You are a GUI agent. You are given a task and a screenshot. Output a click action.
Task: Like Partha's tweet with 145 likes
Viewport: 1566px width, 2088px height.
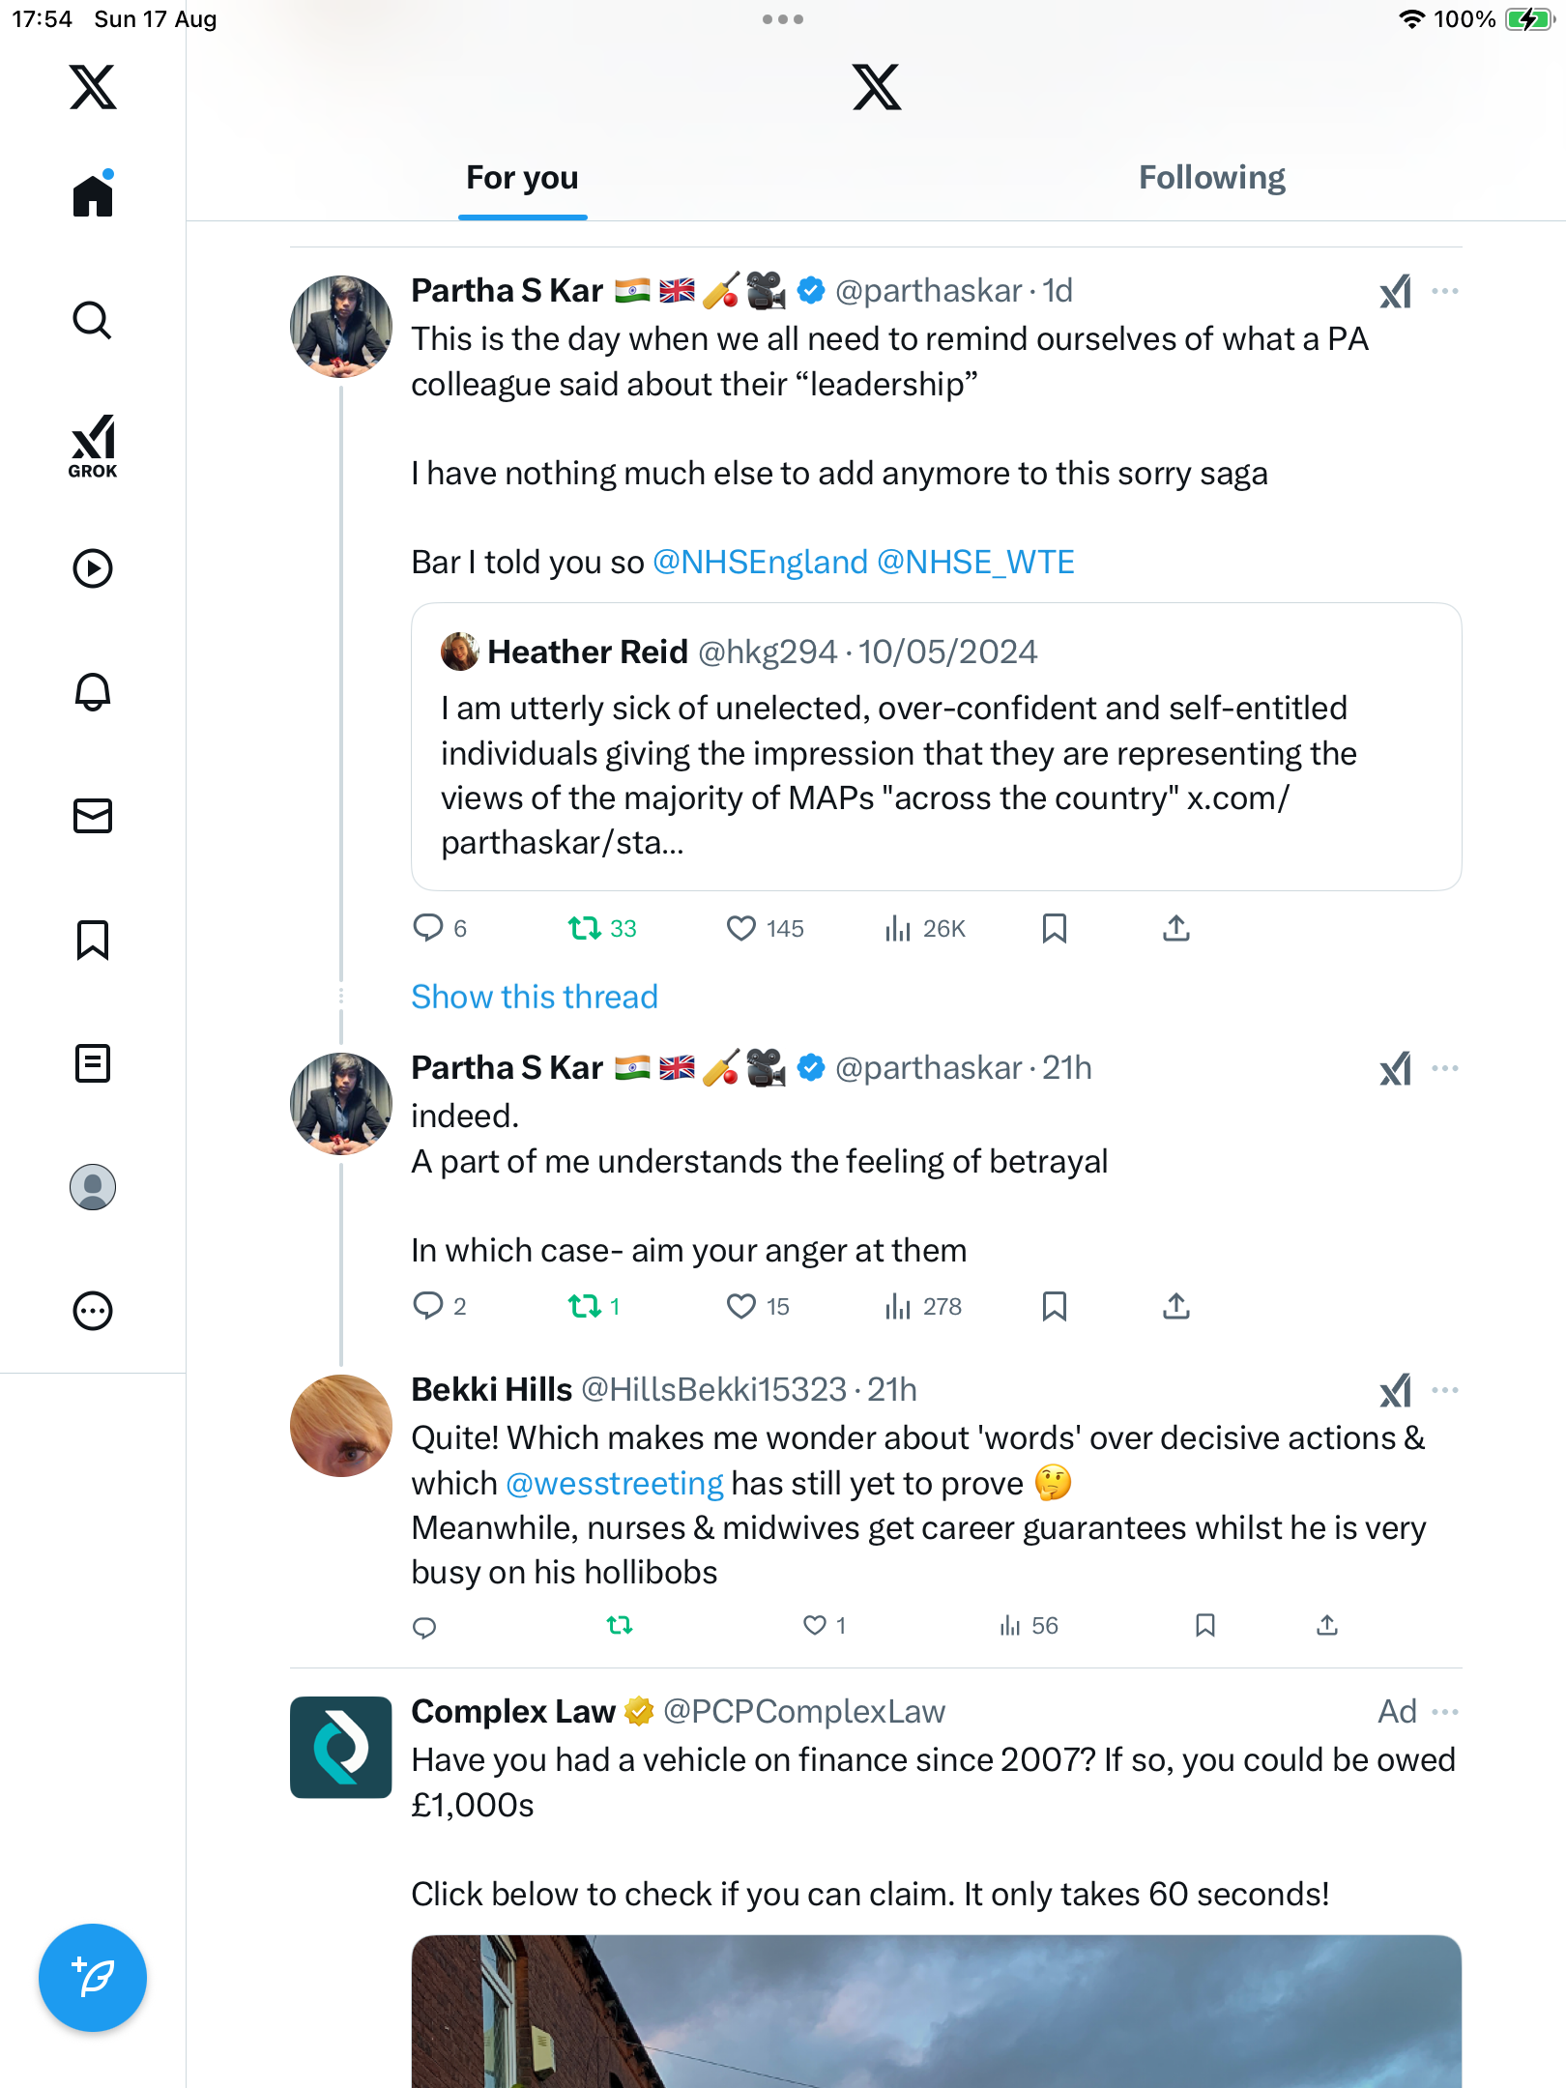[741, 928]
